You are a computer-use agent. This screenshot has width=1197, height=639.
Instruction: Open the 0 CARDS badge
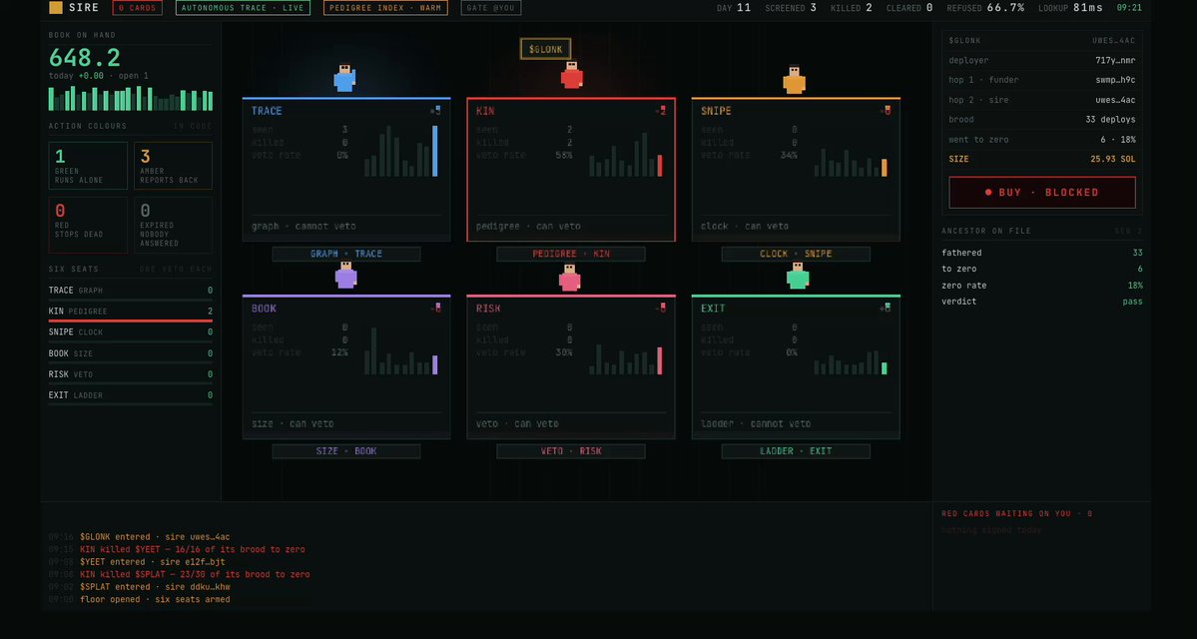click(x=138, y=8)
